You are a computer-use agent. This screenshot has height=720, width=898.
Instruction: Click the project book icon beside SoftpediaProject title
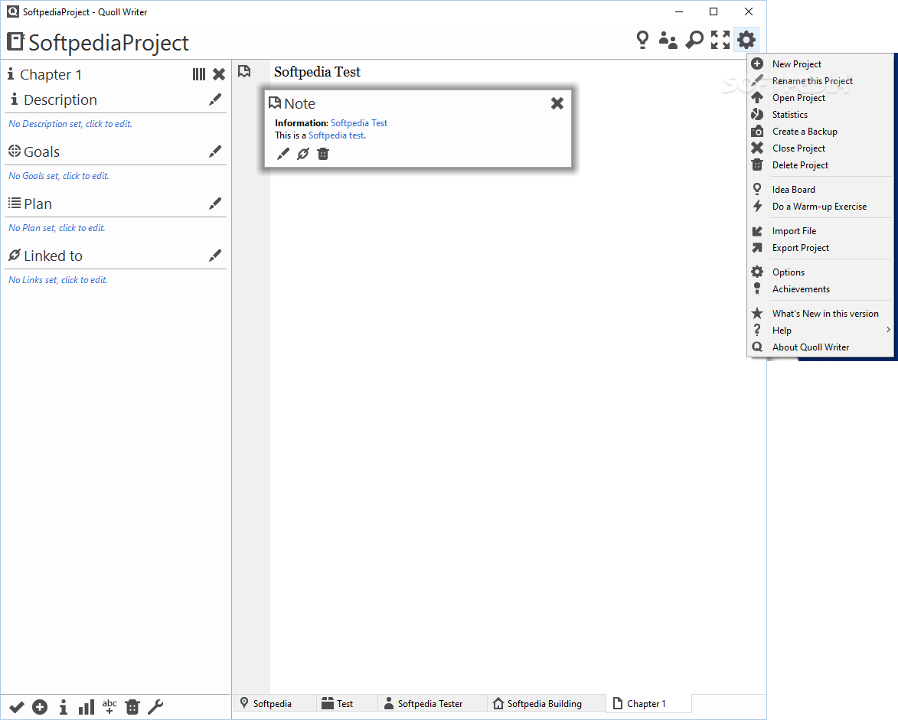tap(15, 42)
